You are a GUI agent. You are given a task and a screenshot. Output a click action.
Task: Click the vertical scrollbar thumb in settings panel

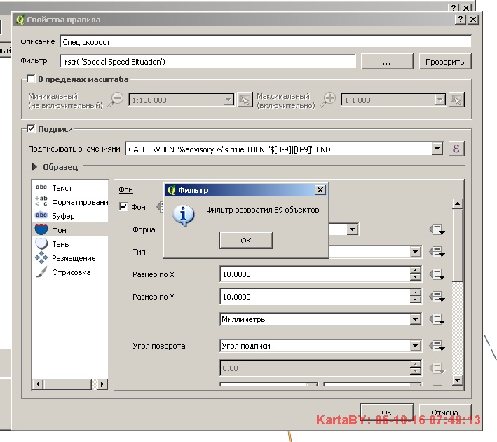tap(457, 245)
